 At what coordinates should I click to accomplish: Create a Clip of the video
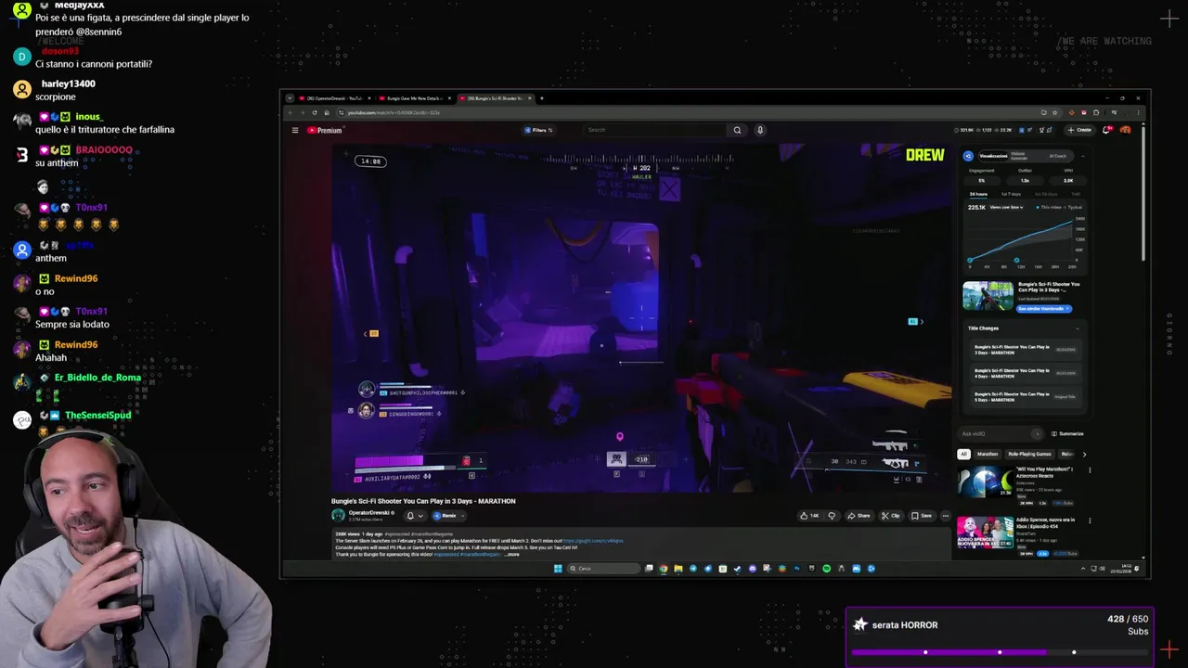tap(891, 516)
